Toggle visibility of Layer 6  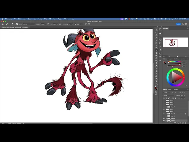click(164, 118)
